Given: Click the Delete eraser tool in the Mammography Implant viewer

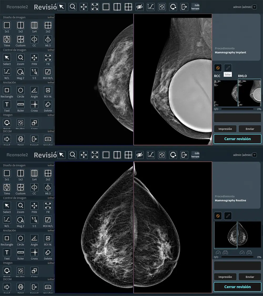Looking at the screenshot, I should (x=48, y=105).
